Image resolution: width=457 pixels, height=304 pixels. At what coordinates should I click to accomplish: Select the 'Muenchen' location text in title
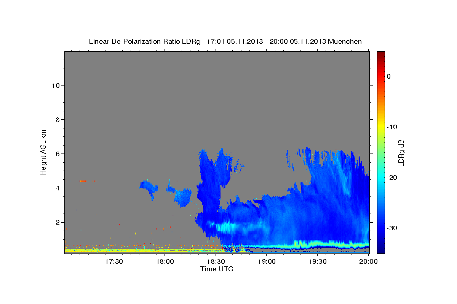[345, 41]
